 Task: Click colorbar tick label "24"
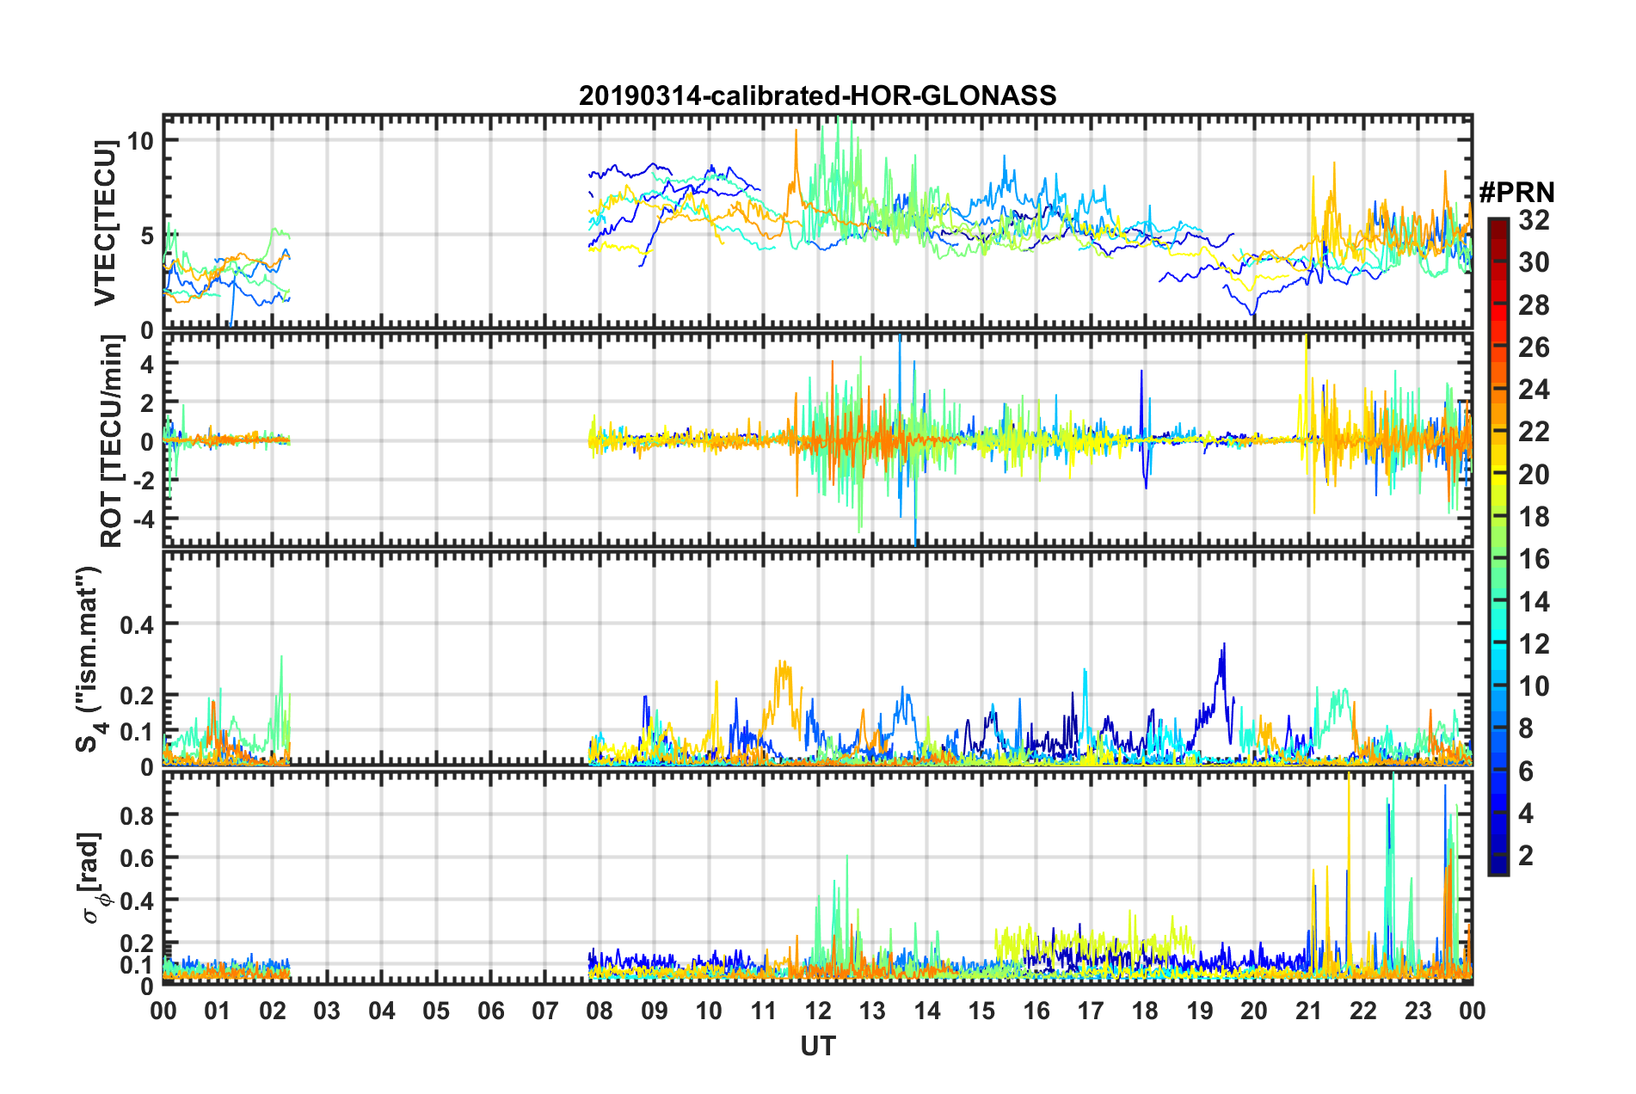[x=1534, y=390]
